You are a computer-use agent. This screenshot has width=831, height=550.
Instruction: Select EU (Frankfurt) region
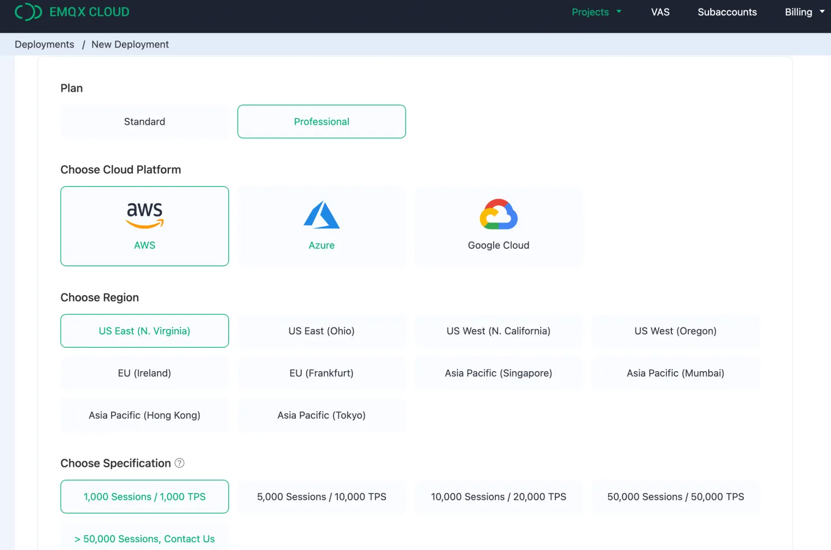[321, 373]
